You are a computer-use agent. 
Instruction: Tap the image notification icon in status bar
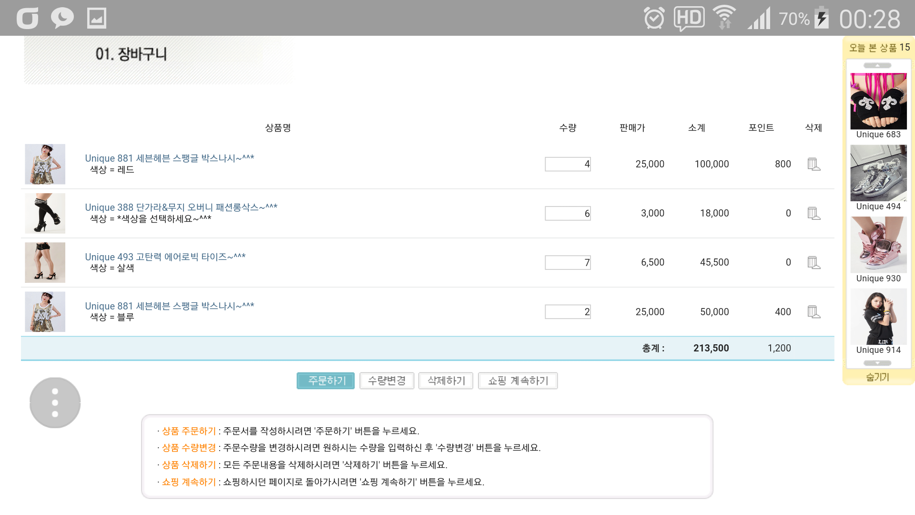[97, 19]
